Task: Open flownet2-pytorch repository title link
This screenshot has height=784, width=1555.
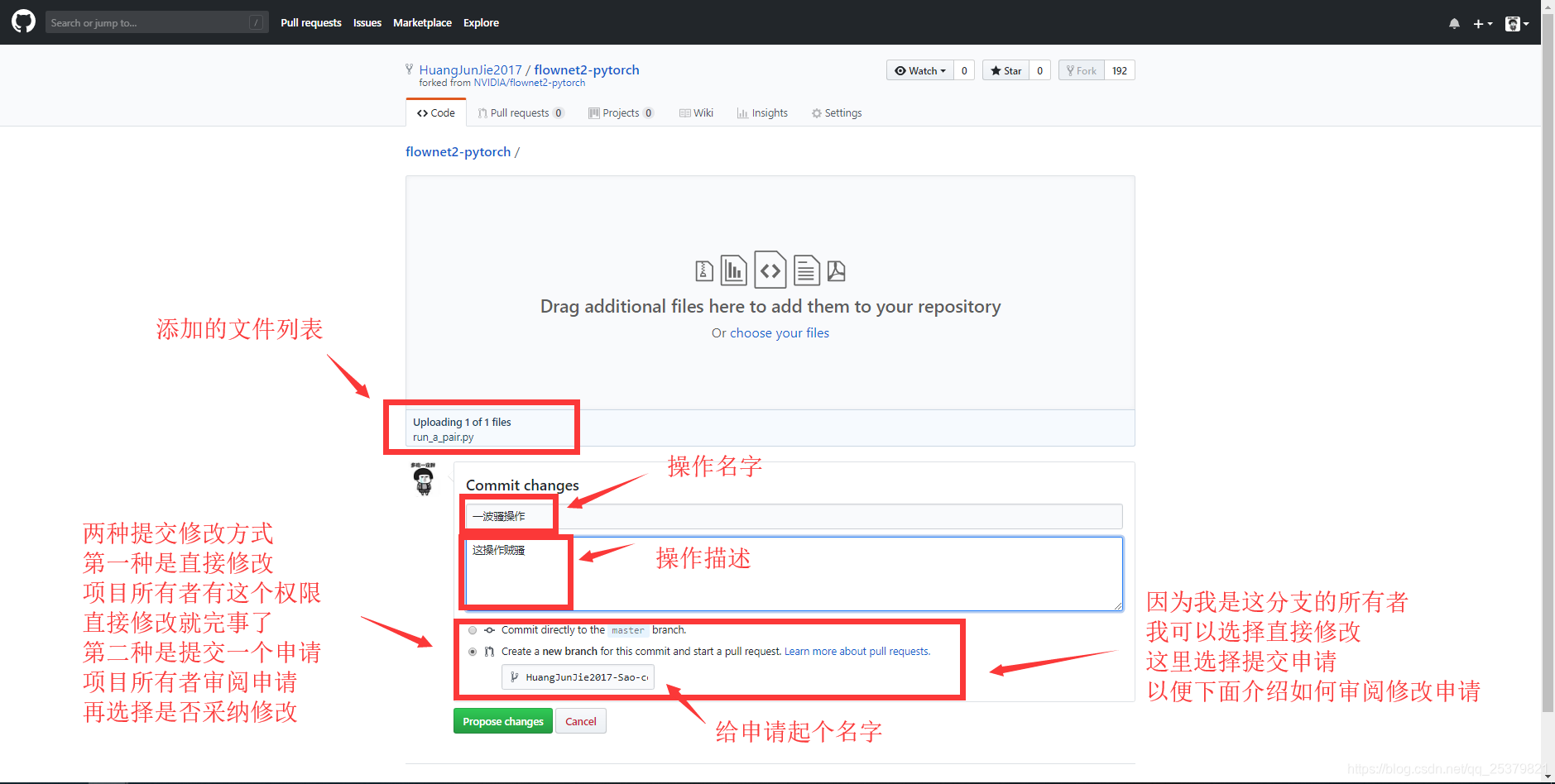Action: point(587,69)
